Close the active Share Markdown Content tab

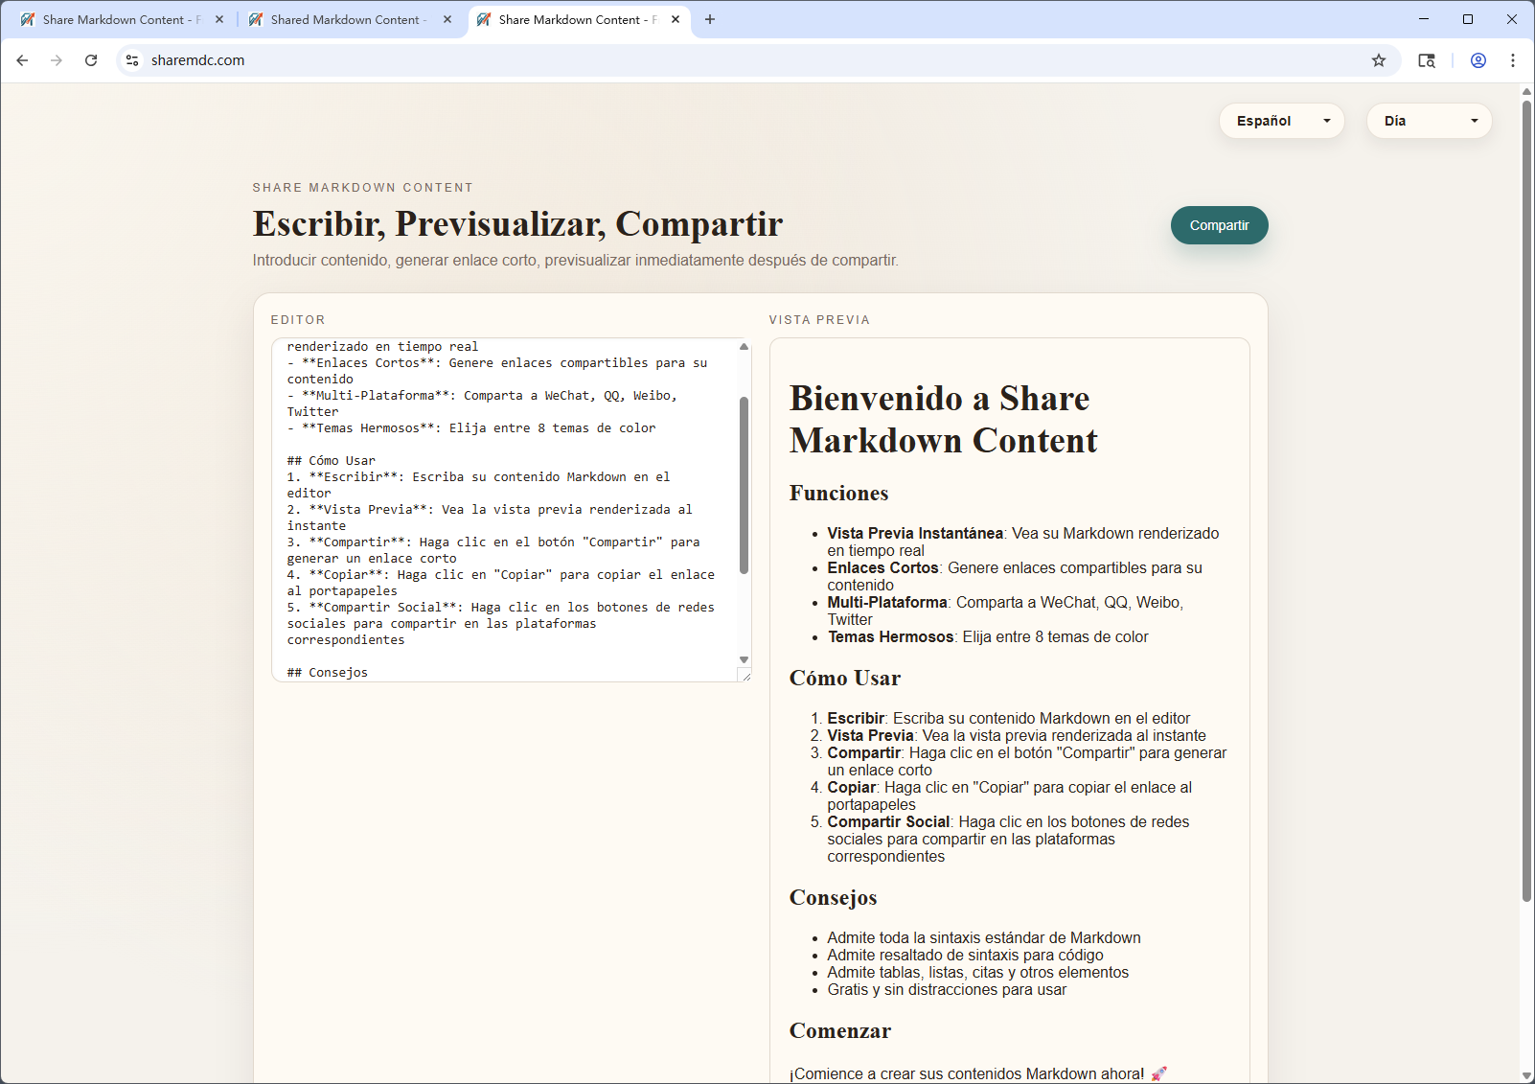676,19
